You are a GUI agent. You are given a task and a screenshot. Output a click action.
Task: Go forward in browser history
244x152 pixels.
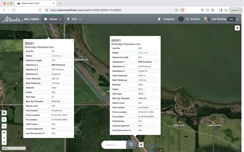click(x=9, y=10)
